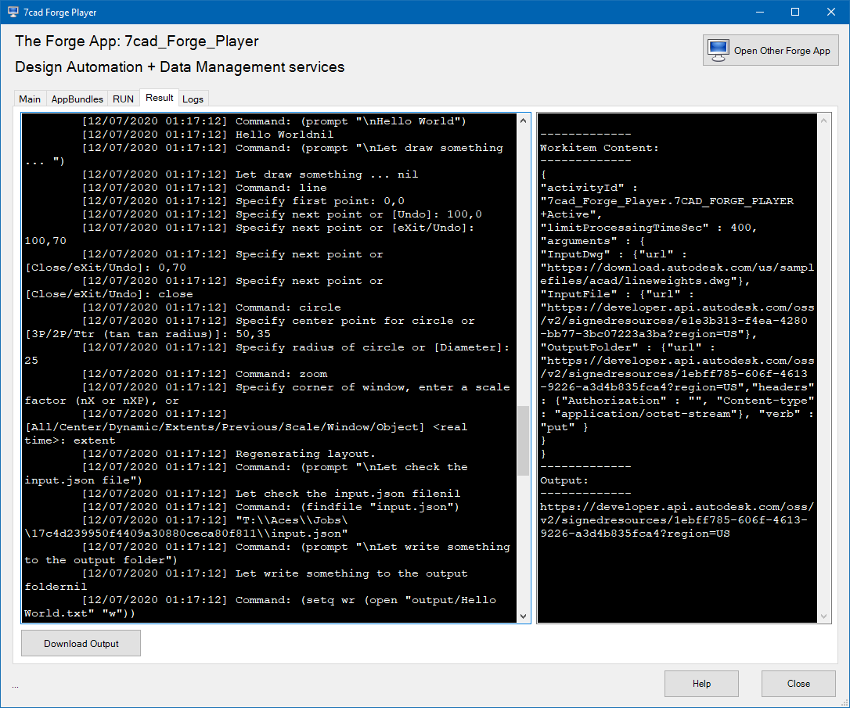Screen dimensions: 850x708
Task: Minimize the 7cad Forge Player window
Action: pos(758,13)
